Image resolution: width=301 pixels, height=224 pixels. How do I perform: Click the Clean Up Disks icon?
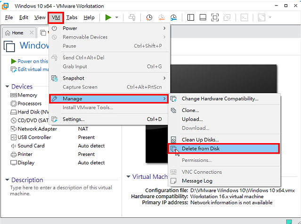tap(173, 140)
